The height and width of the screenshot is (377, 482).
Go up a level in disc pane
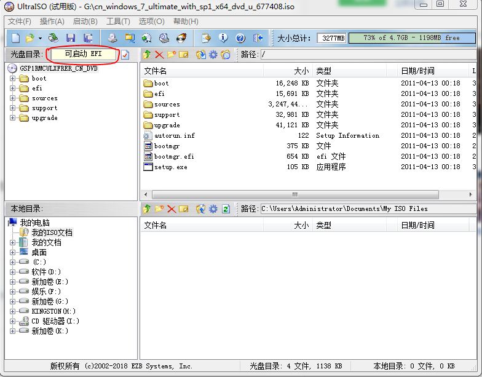click(146, 55)
